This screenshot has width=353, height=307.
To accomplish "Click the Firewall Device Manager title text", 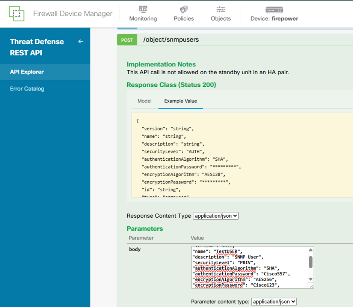I will point(73,14).
